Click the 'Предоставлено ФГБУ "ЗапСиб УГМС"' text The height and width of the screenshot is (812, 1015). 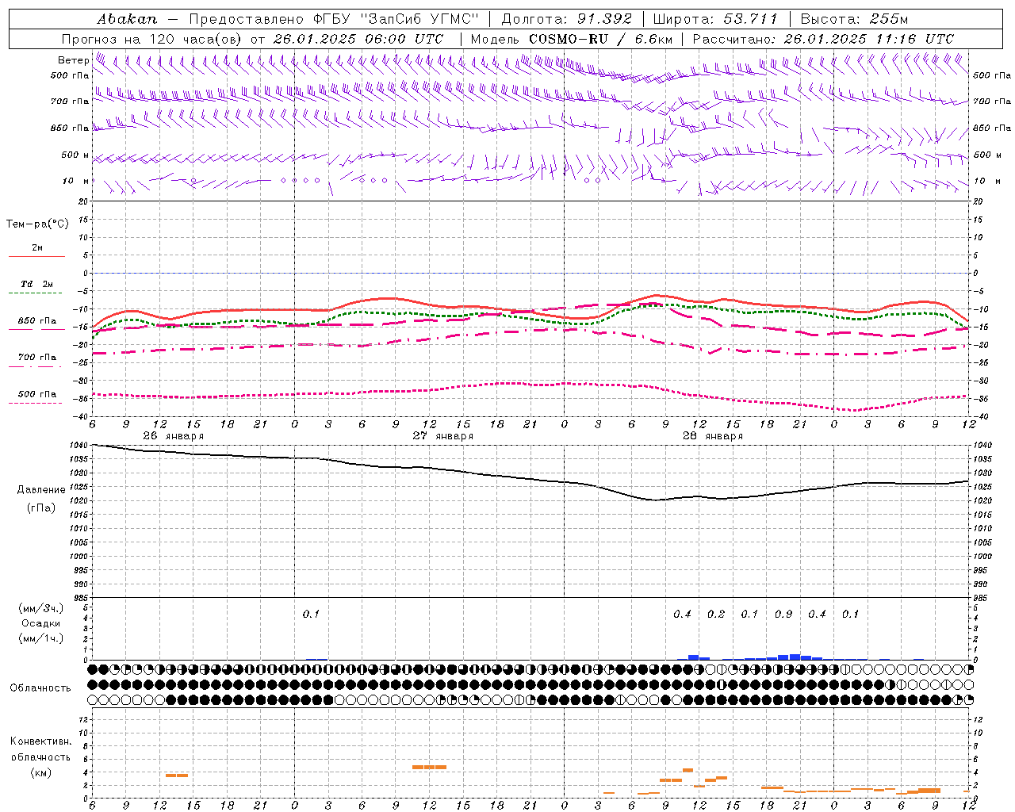pos(334,19)
